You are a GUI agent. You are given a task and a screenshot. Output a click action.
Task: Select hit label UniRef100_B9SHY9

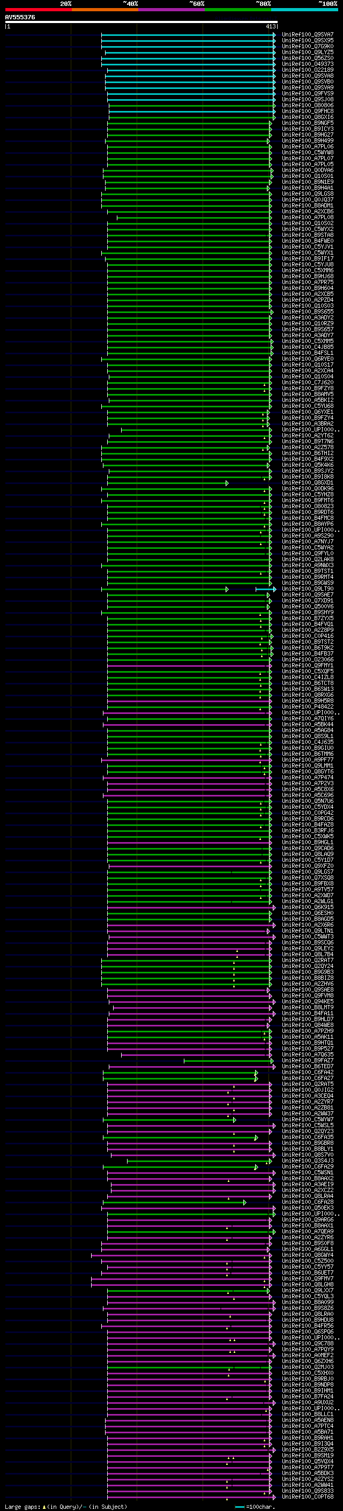point(308,612)
